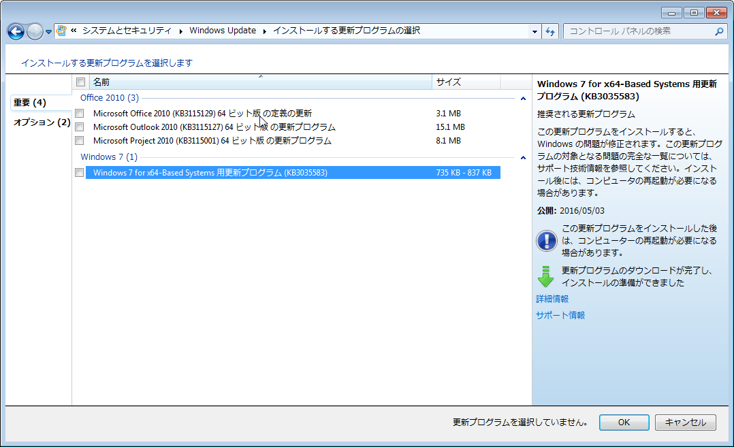Click the blue restart-required exclamation icon

click(x=546, y=241)
